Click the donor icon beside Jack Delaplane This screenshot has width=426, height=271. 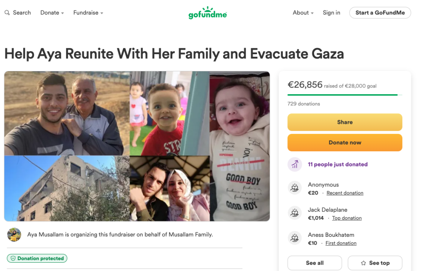[295, 213]
